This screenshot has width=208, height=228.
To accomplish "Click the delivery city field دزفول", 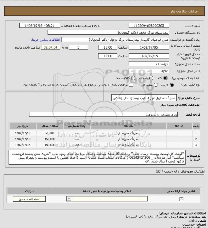I will [149, 71].
